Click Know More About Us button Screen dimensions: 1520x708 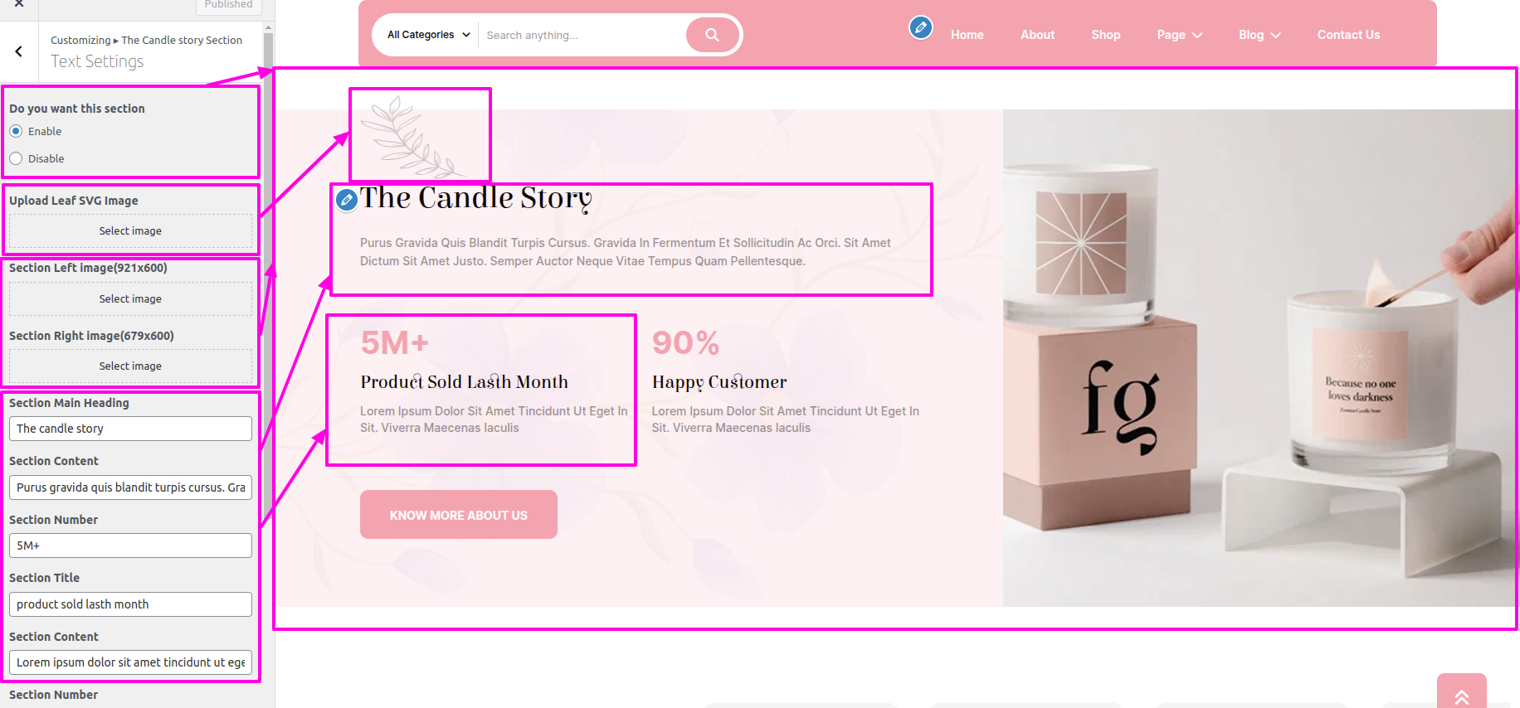coord(459,515)
